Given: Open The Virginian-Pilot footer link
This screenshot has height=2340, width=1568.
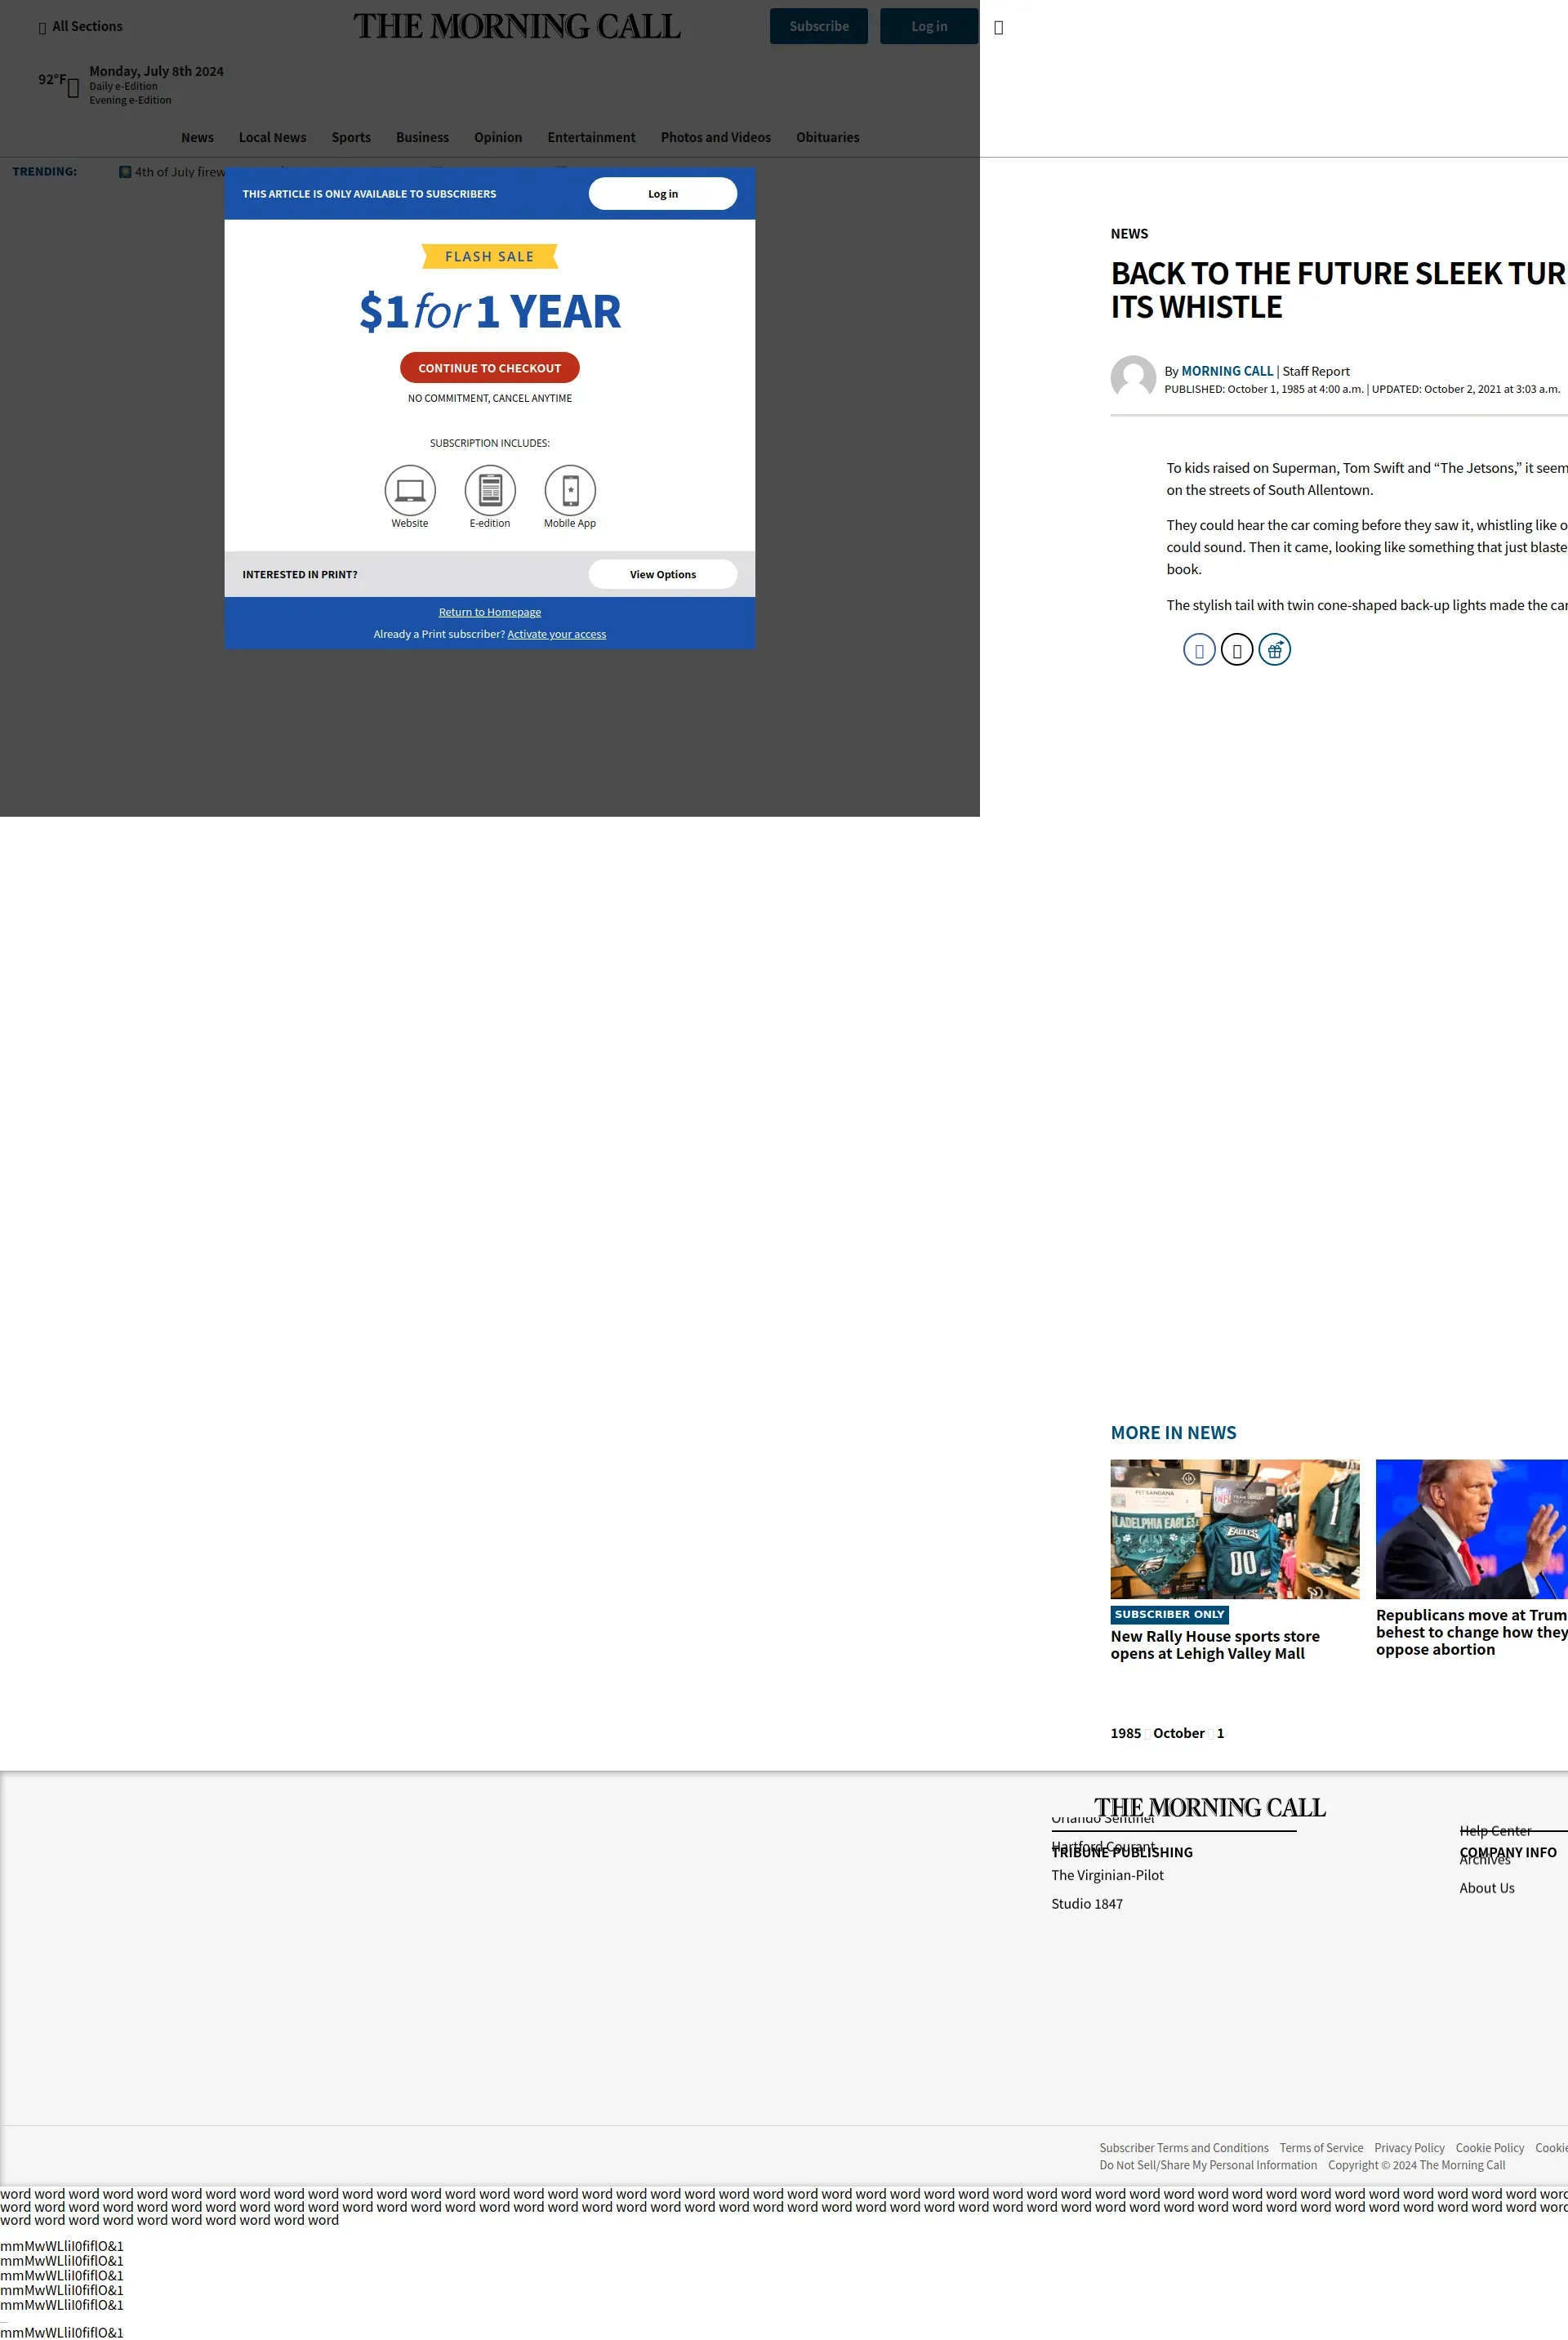Looking at the screenshot, I should coord(1107,1875).
